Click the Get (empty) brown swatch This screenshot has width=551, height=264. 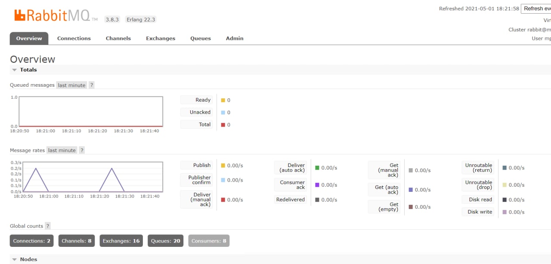pos(411,207)
